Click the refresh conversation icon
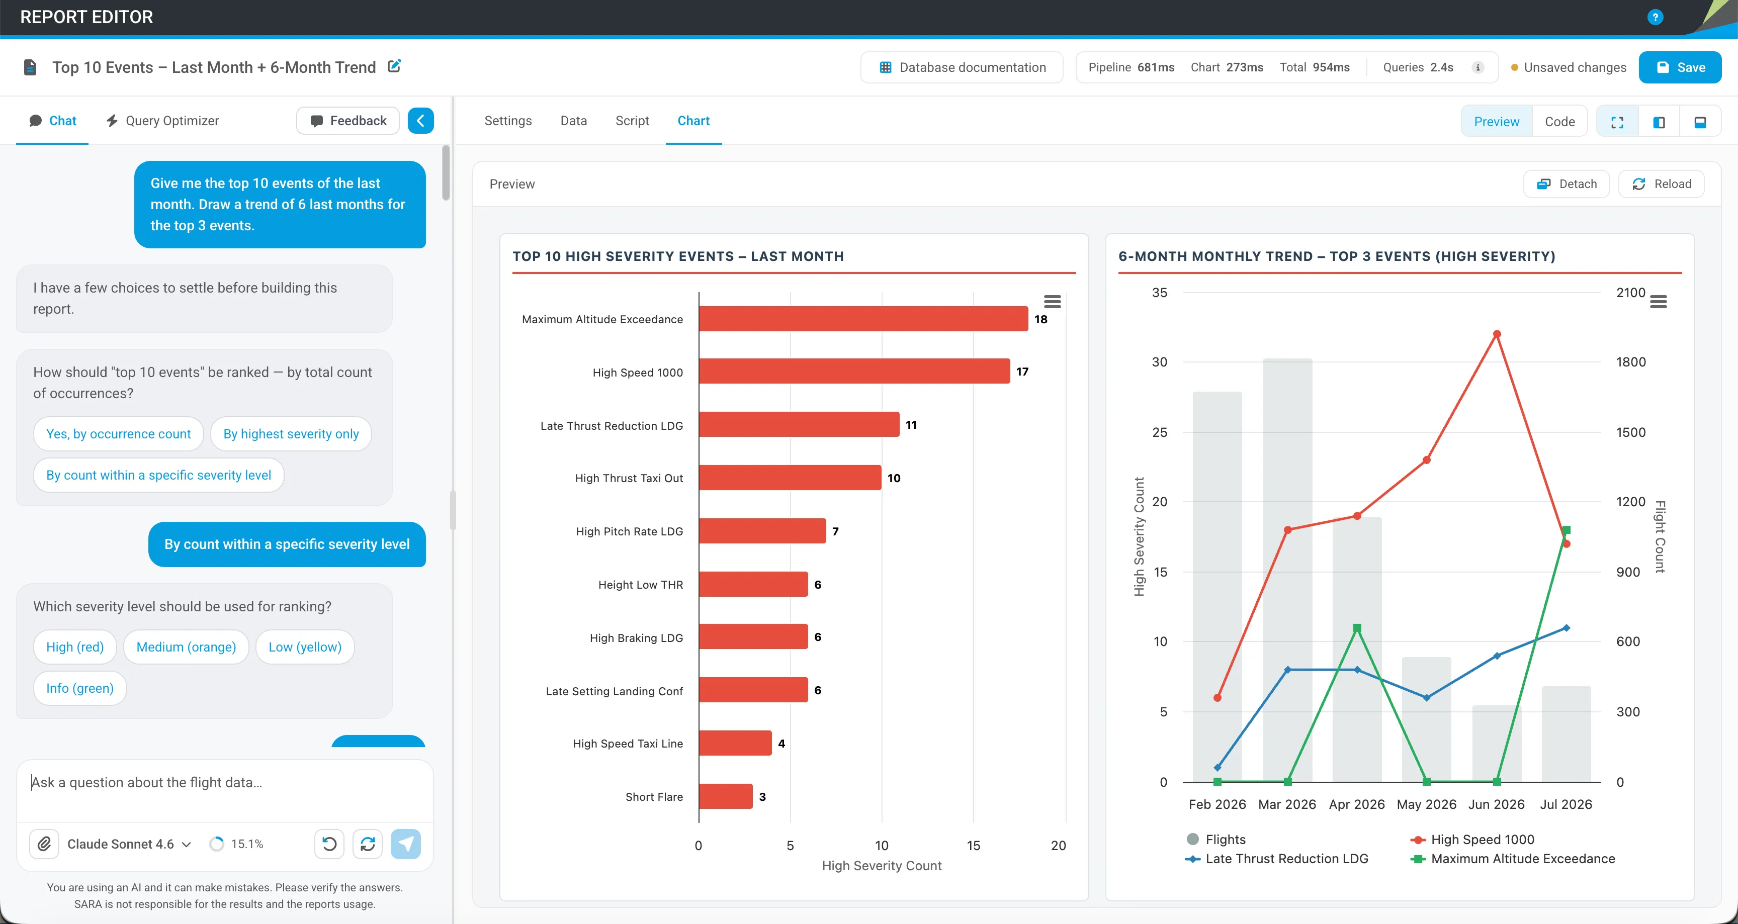This screenshot has height=924, width=1738. [x=368, y=844]
